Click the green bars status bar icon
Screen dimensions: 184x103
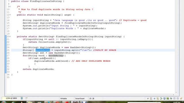[168, 98]
